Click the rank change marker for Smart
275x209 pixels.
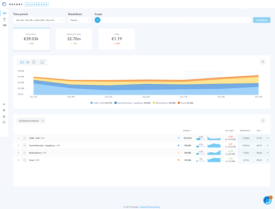pos(24,160)
